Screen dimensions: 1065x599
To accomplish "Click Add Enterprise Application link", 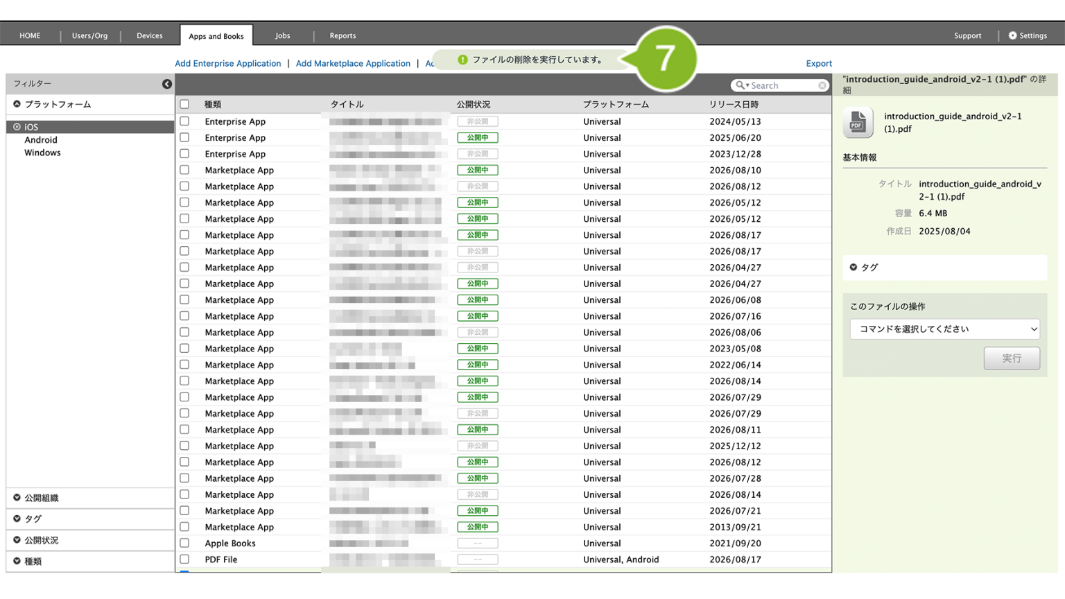I will pyautogui.click(x=227, y=63).
